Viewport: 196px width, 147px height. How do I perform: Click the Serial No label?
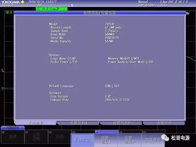click(x=57, y=38)
